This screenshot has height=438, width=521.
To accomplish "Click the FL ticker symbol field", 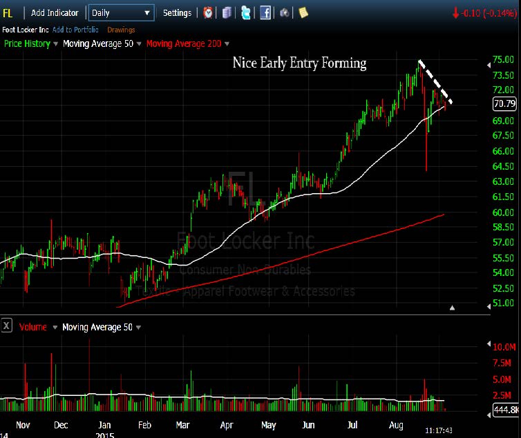I will 8,13.
